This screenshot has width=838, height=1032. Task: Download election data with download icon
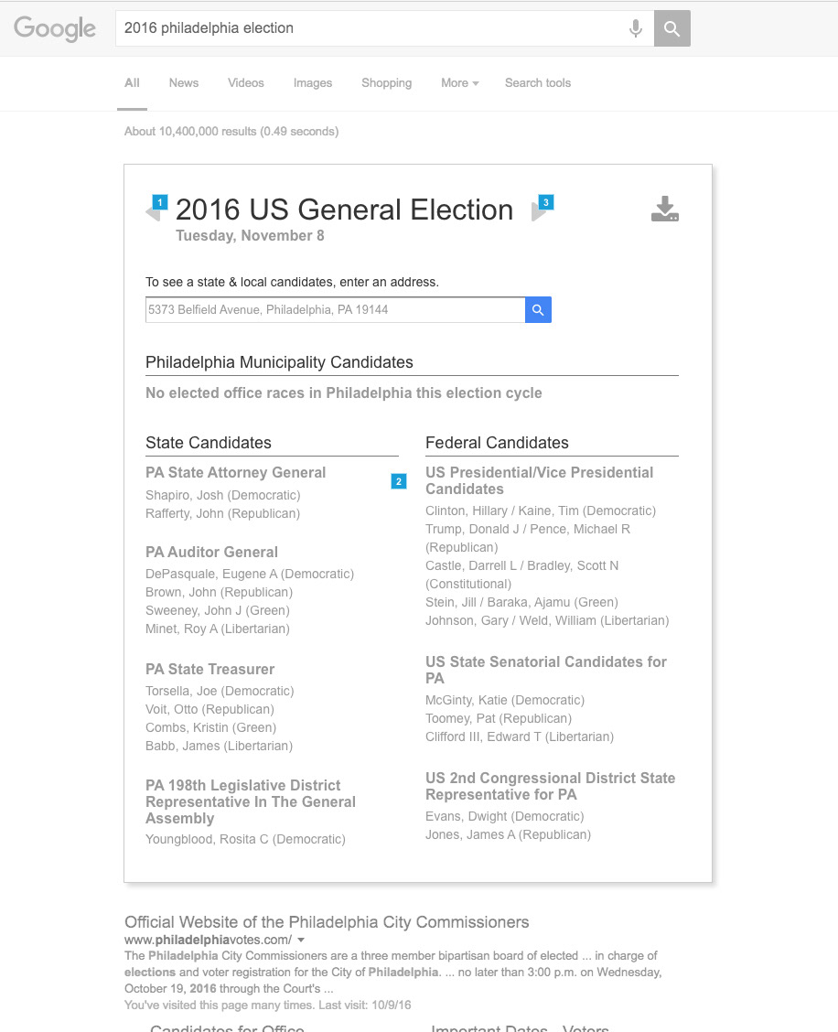(665, 210)
